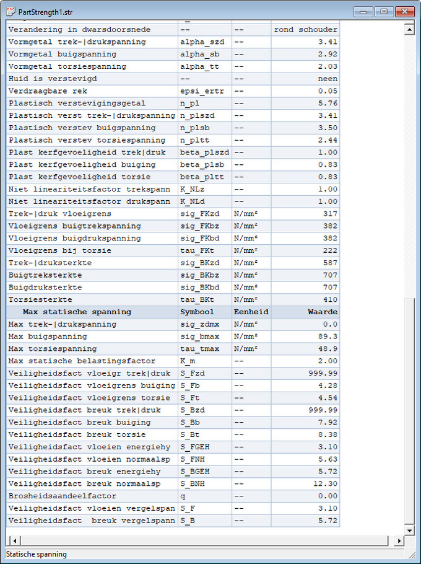The height and width of the screenshot is (564, 421).
Task: Click the S_BGEH symbol cell
Action: coord(205,471)
